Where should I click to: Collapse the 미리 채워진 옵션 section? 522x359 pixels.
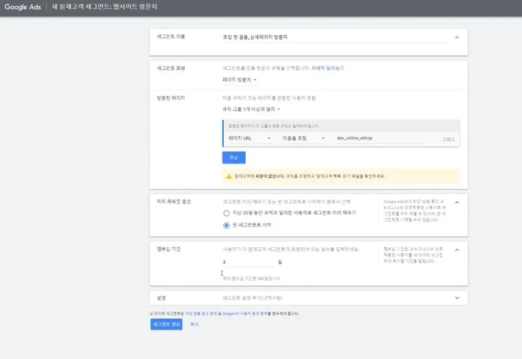click(457, 201)
